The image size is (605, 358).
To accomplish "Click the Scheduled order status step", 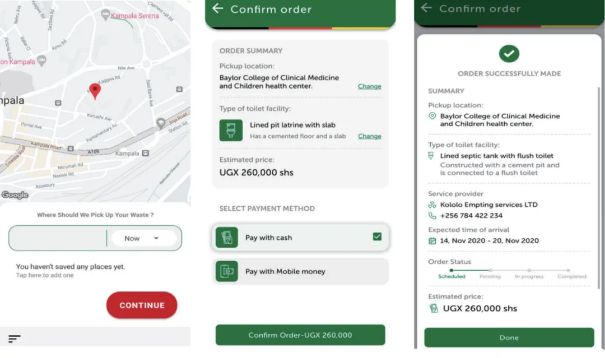I will 452,276.
